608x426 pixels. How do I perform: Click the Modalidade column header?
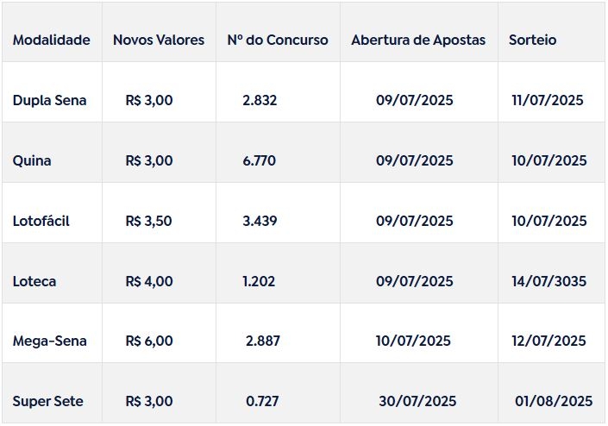pos(51,40)
